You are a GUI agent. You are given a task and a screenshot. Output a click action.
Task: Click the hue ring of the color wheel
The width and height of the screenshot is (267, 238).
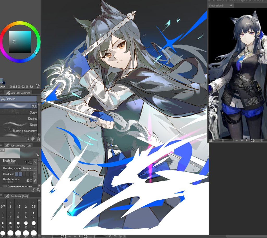coord(20,23)
